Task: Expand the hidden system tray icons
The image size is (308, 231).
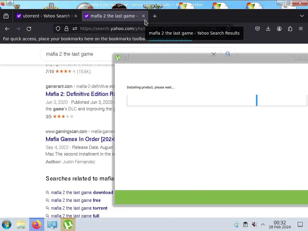Action: pyautogui.click(x=263, y=224)
